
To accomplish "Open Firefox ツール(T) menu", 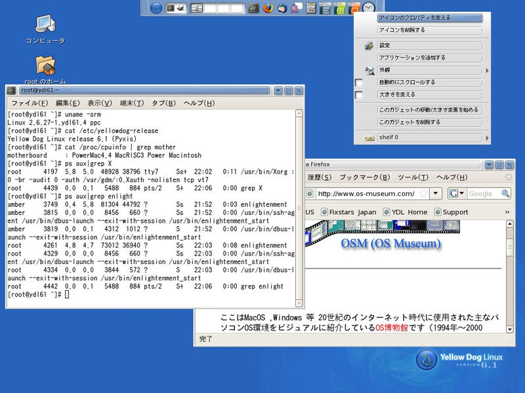I will point(413,178).
